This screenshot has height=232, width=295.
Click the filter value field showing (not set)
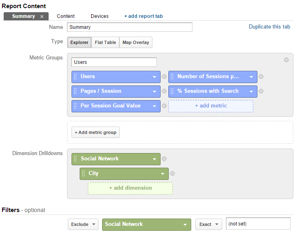258,223
